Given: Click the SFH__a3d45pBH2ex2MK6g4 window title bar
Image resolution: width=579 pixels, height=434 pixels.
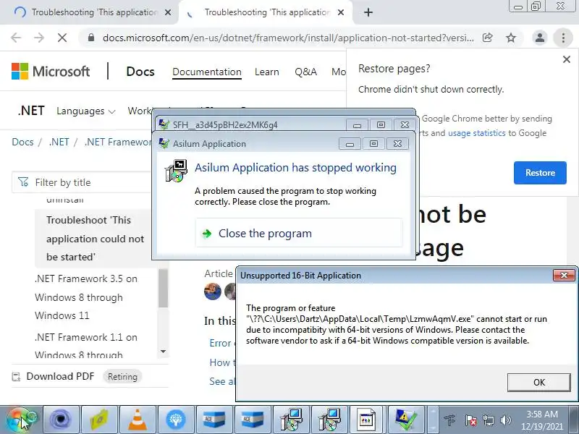Looking at the screenshot, I should [251, 124].
